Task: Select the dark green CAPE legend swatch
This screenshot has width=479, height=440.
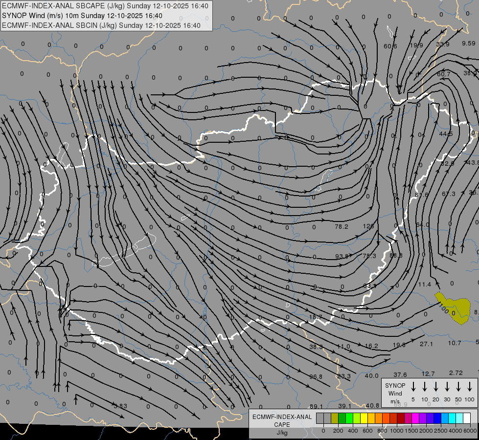Action: (x=342, y=418)
